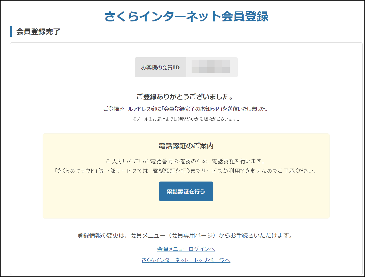Go to さくらインターネット トップページへ link

(186, 260)
